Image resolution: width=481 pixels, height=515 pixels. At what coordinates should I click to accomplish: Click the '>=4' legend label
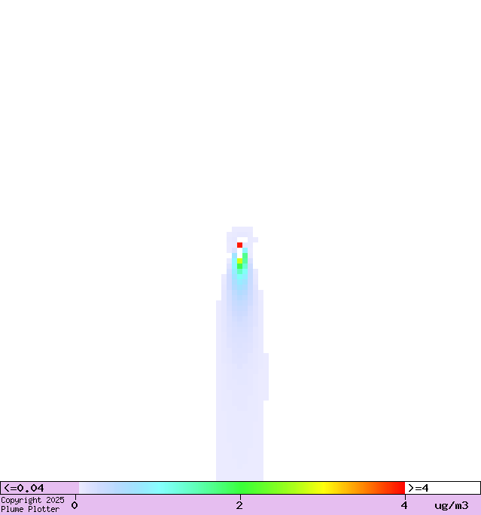pos(419,488)
